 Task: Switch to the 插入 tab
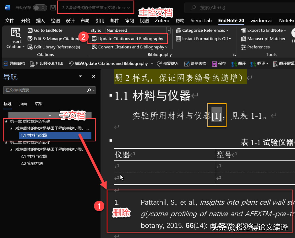[40, 21]
